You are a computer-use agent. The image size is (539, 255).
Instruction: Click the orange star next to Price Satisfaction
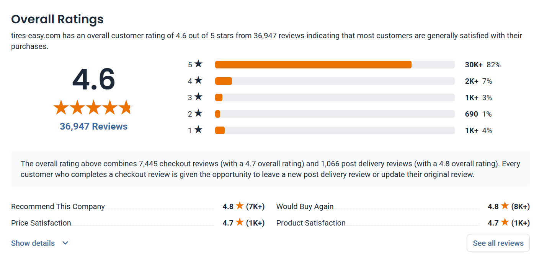(x=240, y=223)
